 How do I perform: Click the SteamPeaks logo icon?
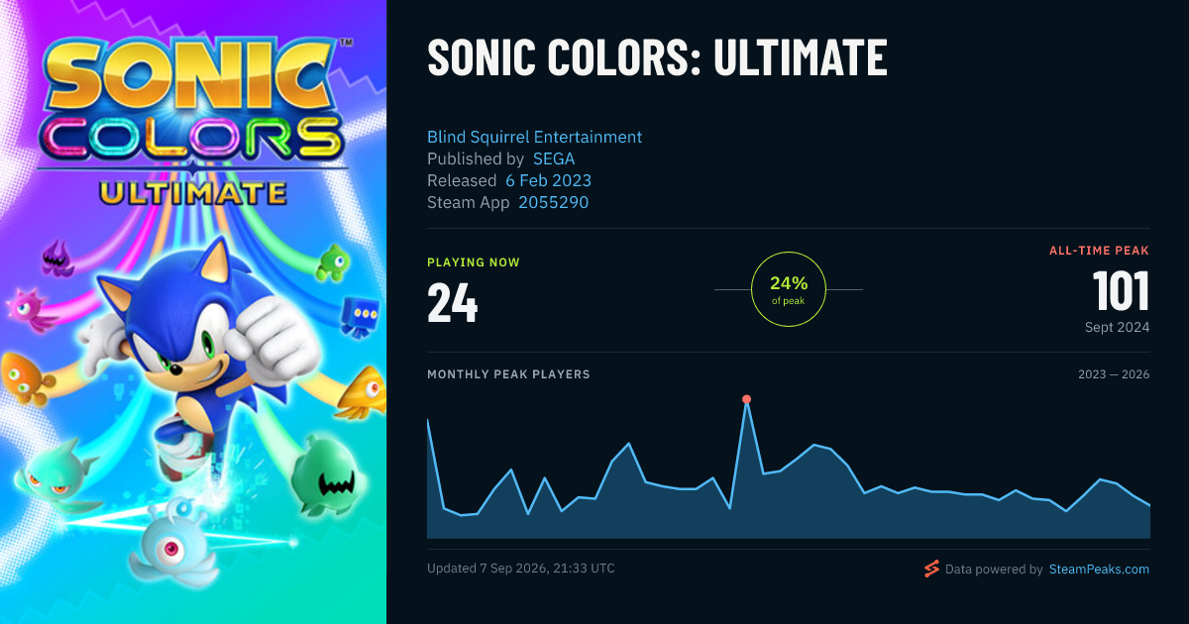point(930,569)
